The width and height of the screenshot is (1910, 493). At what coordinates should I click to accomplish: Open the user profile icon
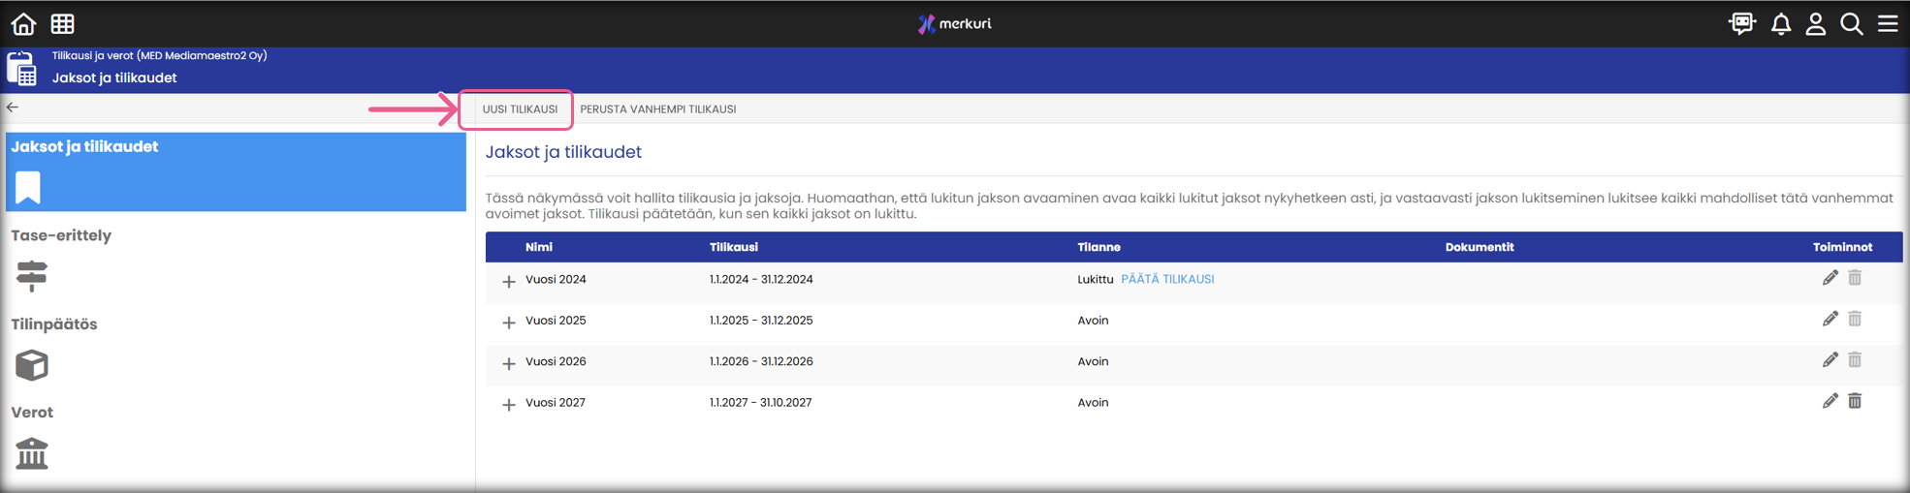[1815, 23]
